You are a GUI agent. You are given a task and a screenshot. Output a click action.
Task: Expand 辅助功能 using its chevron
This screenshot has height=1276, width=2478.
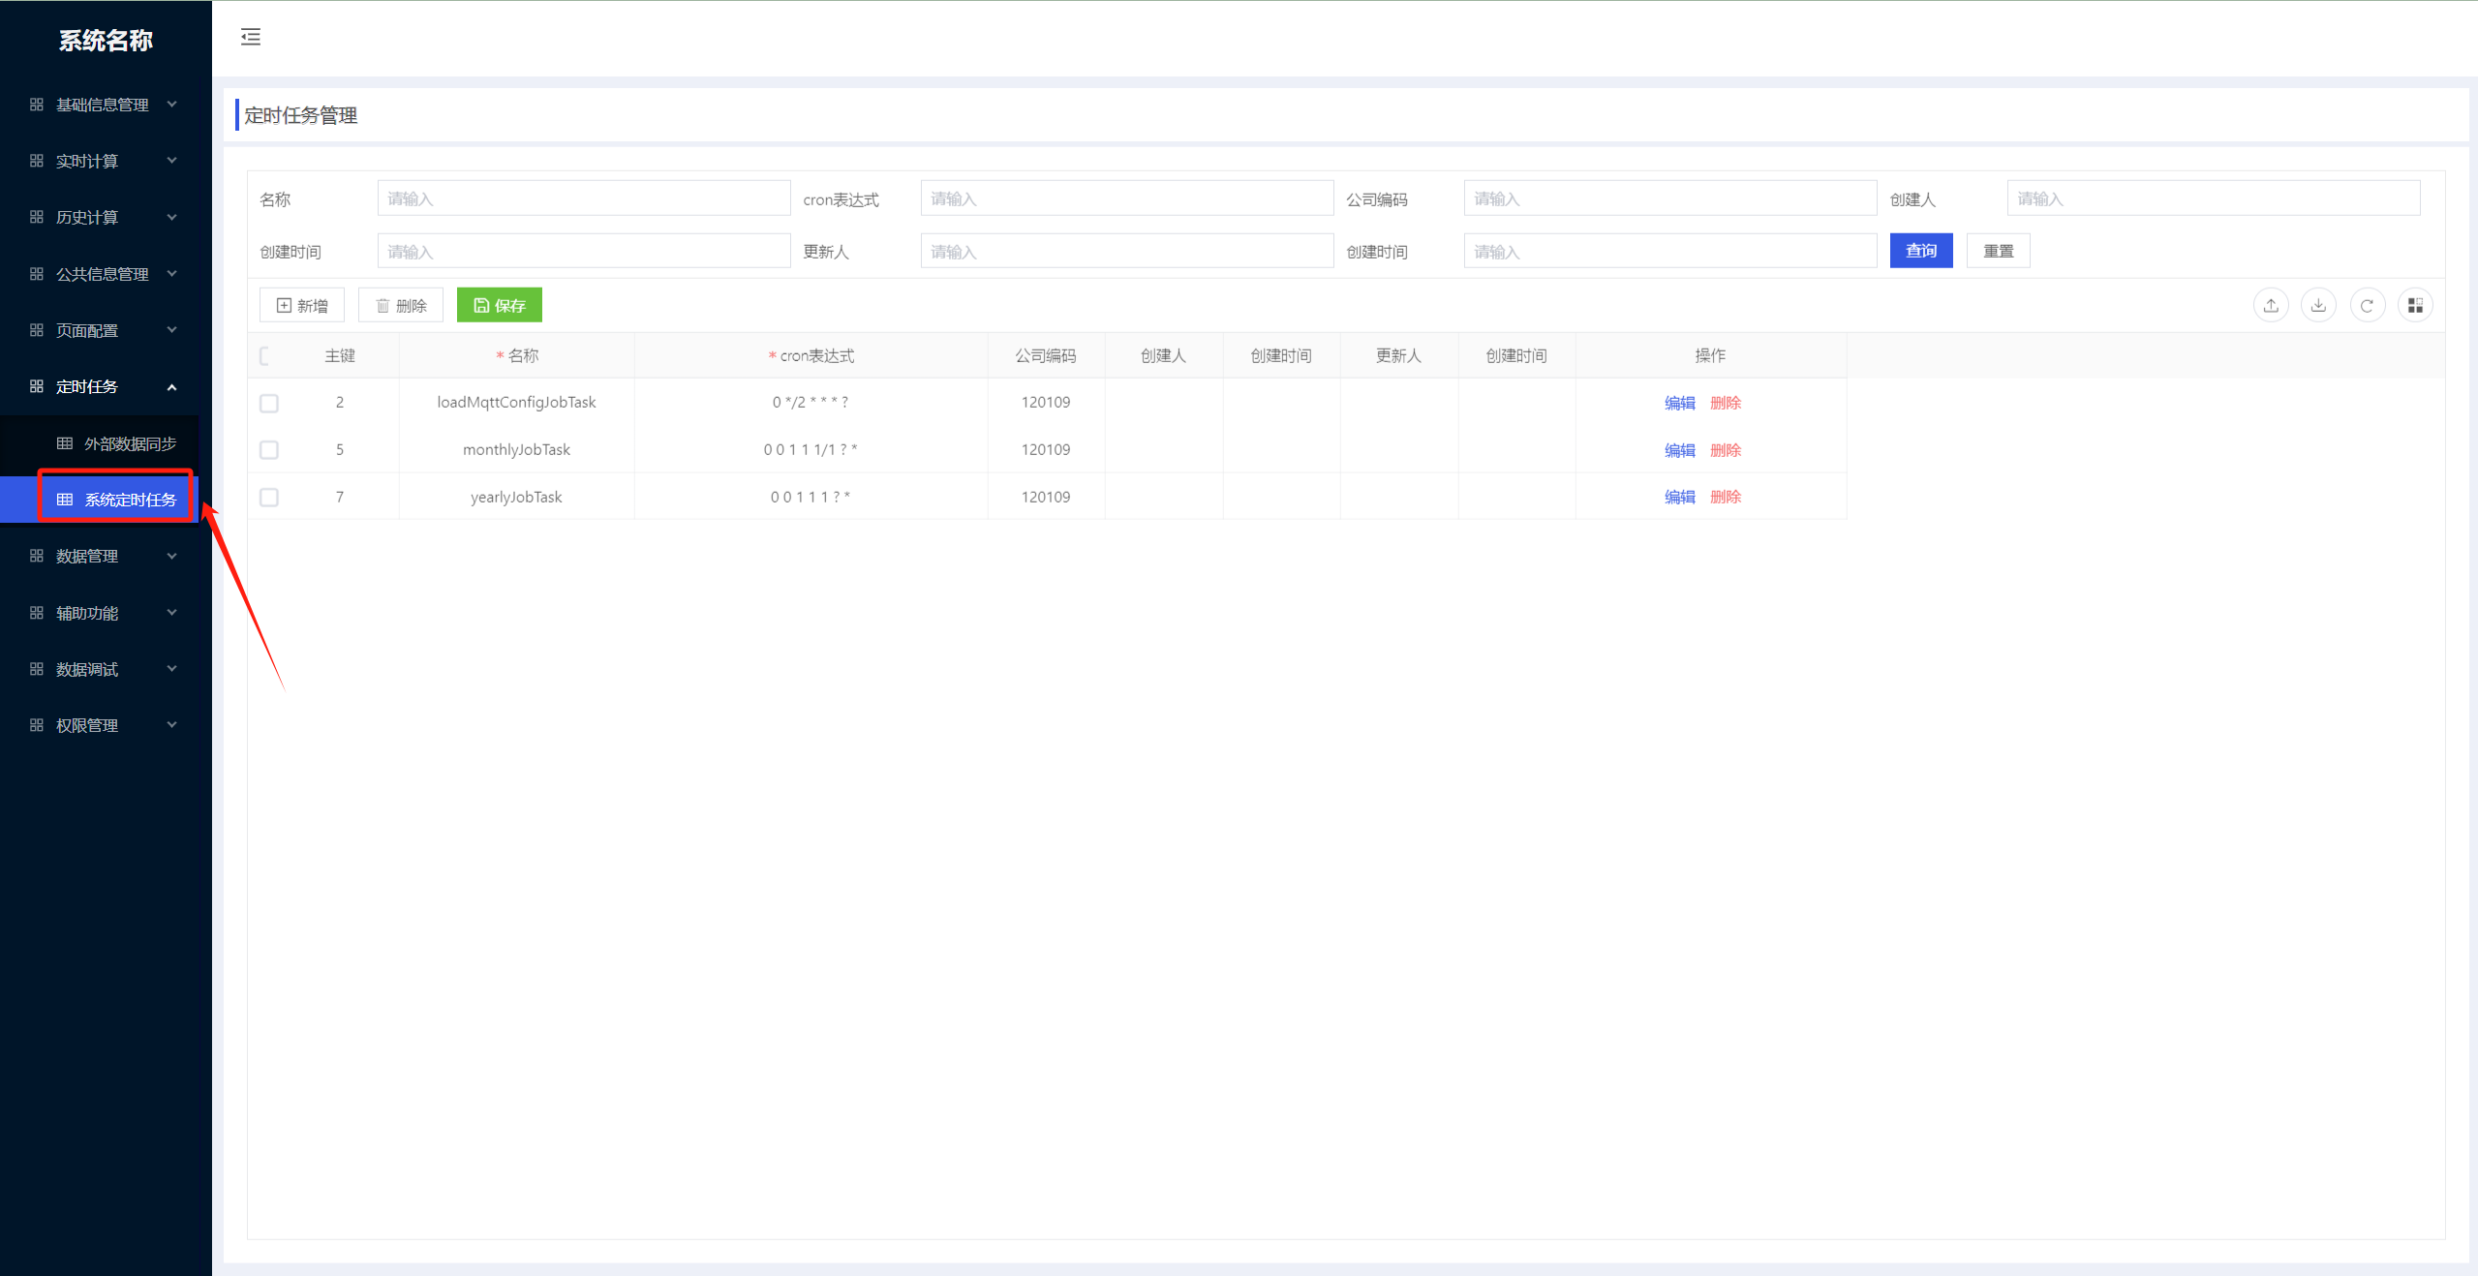click(x=172, y=612)
